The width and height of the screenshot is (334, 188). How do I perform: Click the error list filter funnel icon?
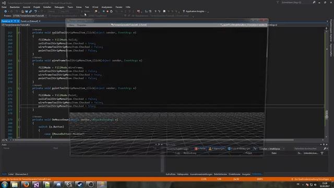point(322,153)
